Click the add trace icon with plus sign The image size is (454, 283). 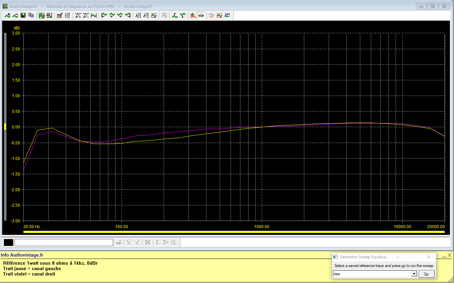[7, 15]
